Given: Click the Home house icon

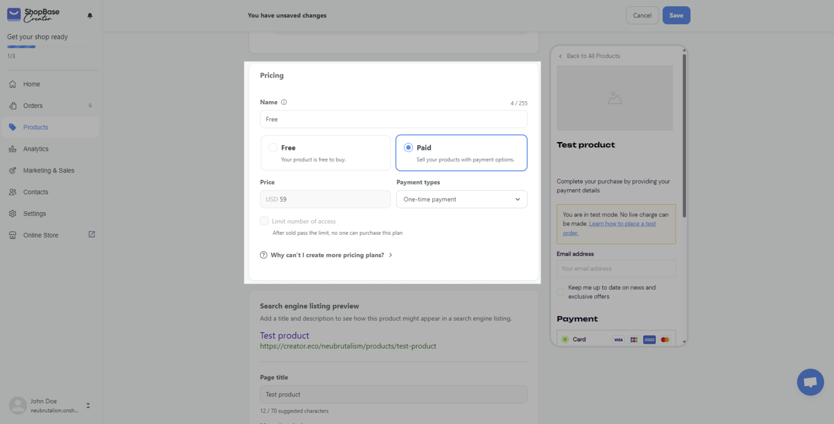Looking at the screenshot, I should [13, 84].
